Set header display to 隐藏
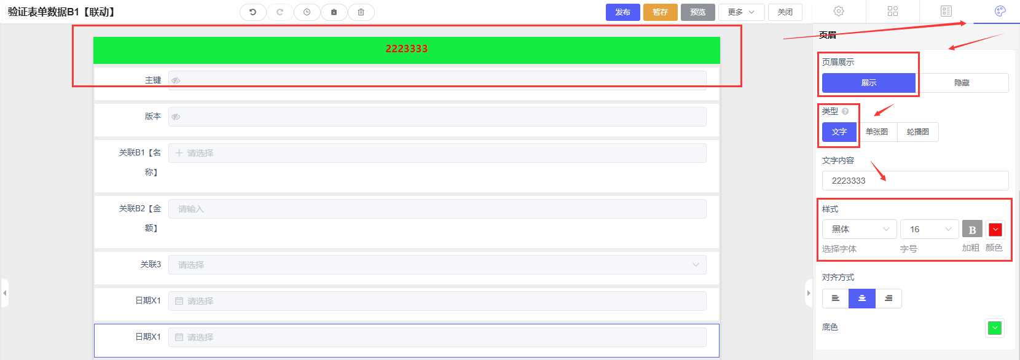 click(962, 83)
